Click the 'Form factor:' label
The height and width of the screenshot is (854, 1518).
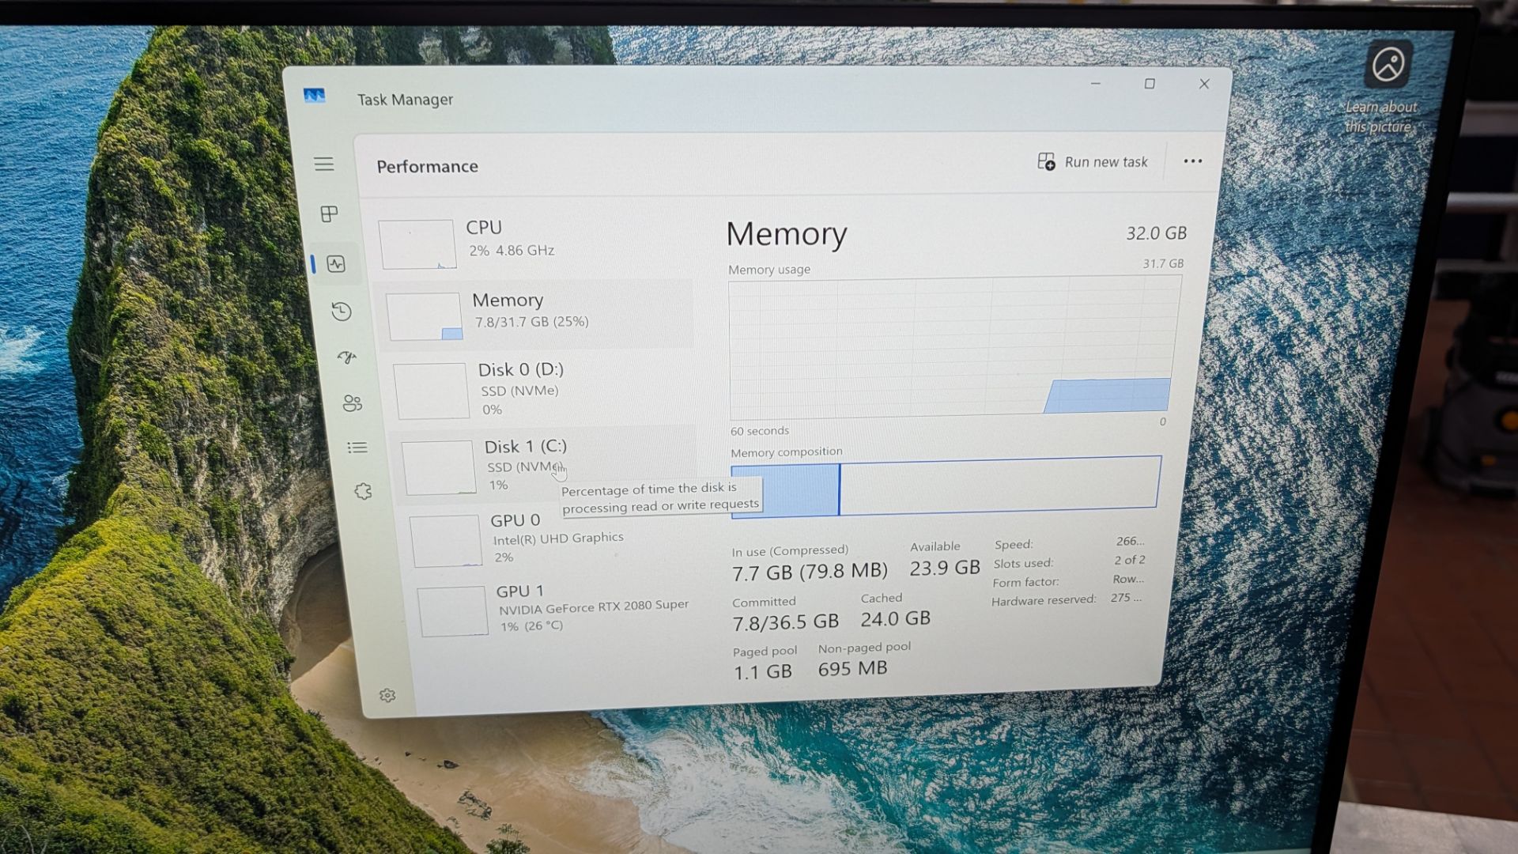[x=1025, y=582]
